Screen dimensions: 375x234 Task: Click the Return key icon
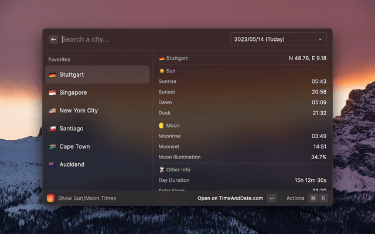point(272,198)
